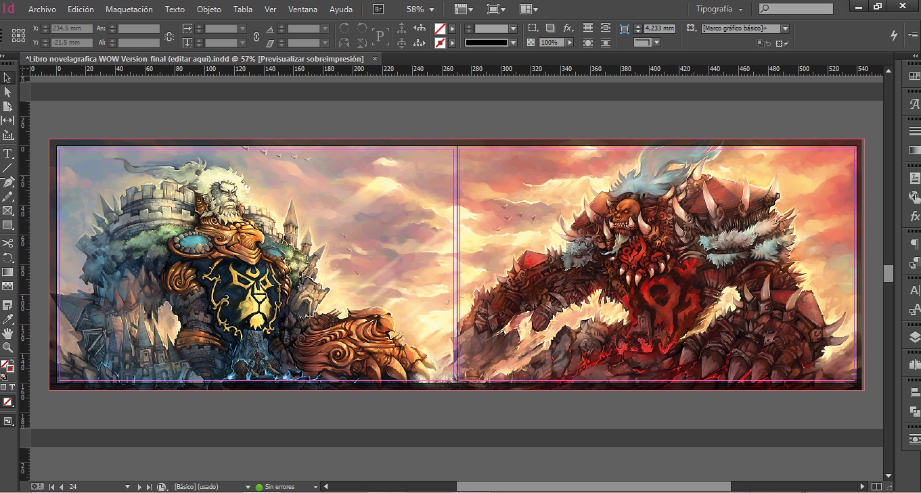Viewport: 921px width, 493px height.
Task: Select the Libro novelagrafica document tab
Action: [x=195, y=59]
